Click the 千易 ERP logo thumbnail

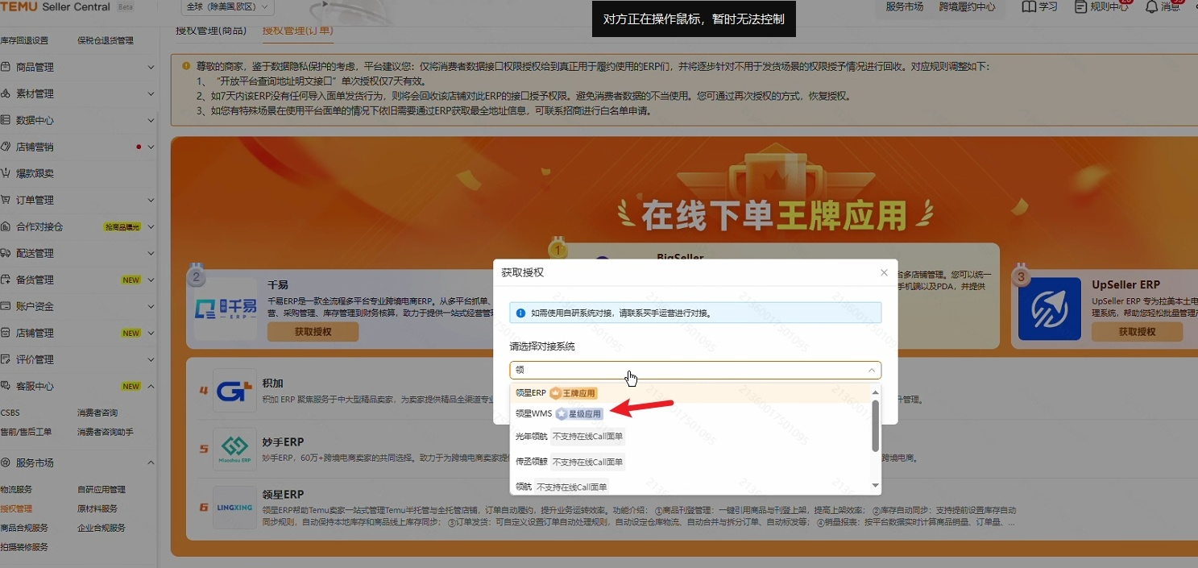pyautogui.click(x=226, y=309)
